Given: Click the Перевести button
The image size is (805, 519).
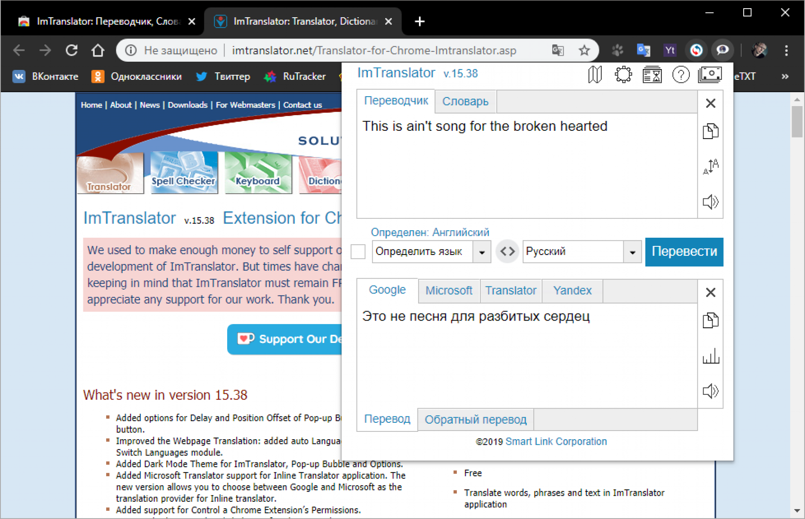Looking at the screenshot, I should pos(684,251).
